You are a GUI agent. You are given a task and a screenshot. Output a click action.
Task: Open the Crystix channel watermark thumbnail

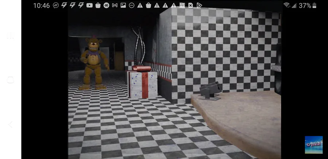point(313,145)
